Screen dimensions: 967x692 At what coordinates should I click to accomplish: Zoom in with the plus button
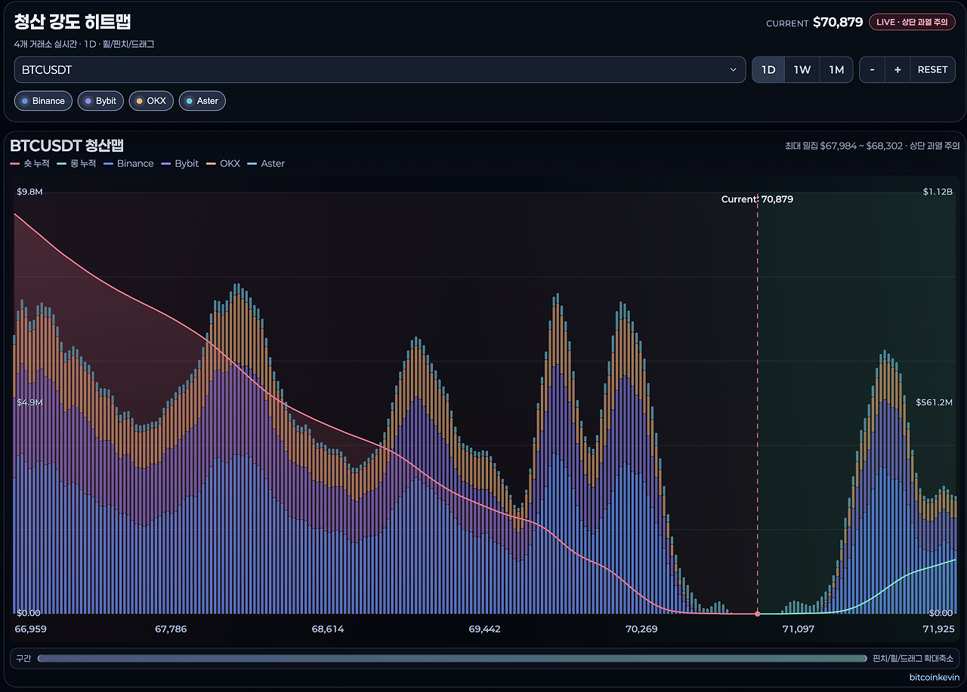[897, 69]
